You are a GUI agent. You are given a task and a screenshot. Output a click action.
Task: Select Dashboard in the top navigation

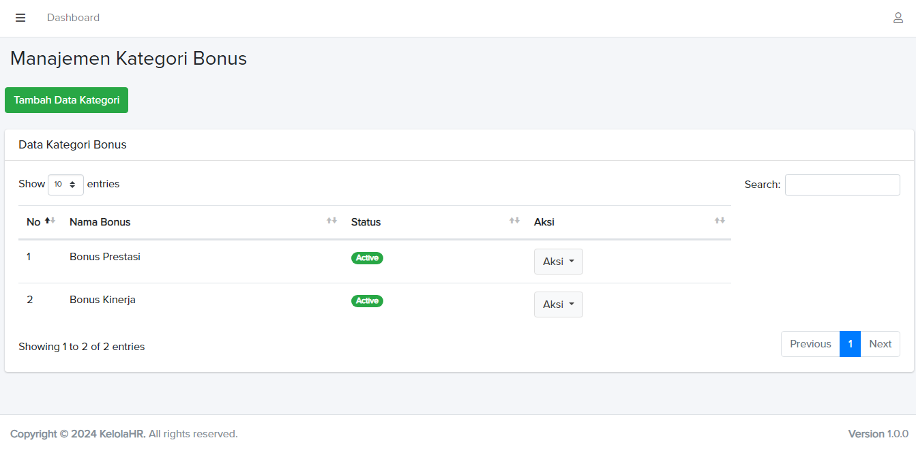(x=73, y=18)
